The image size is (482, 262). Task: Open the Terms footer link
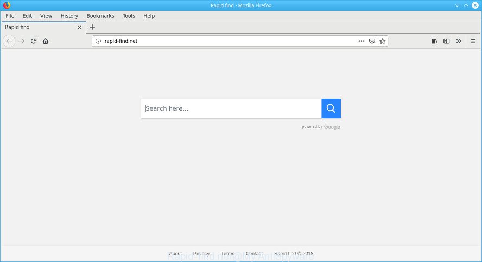tap(227, 253)
